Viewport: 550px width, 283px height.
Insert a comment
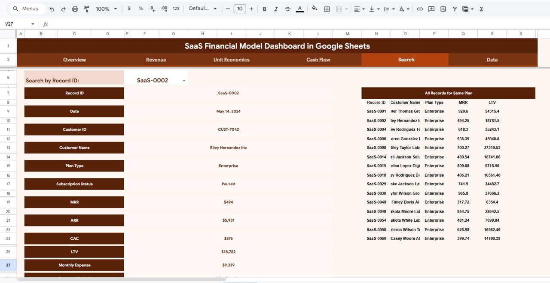click(431, 8)
